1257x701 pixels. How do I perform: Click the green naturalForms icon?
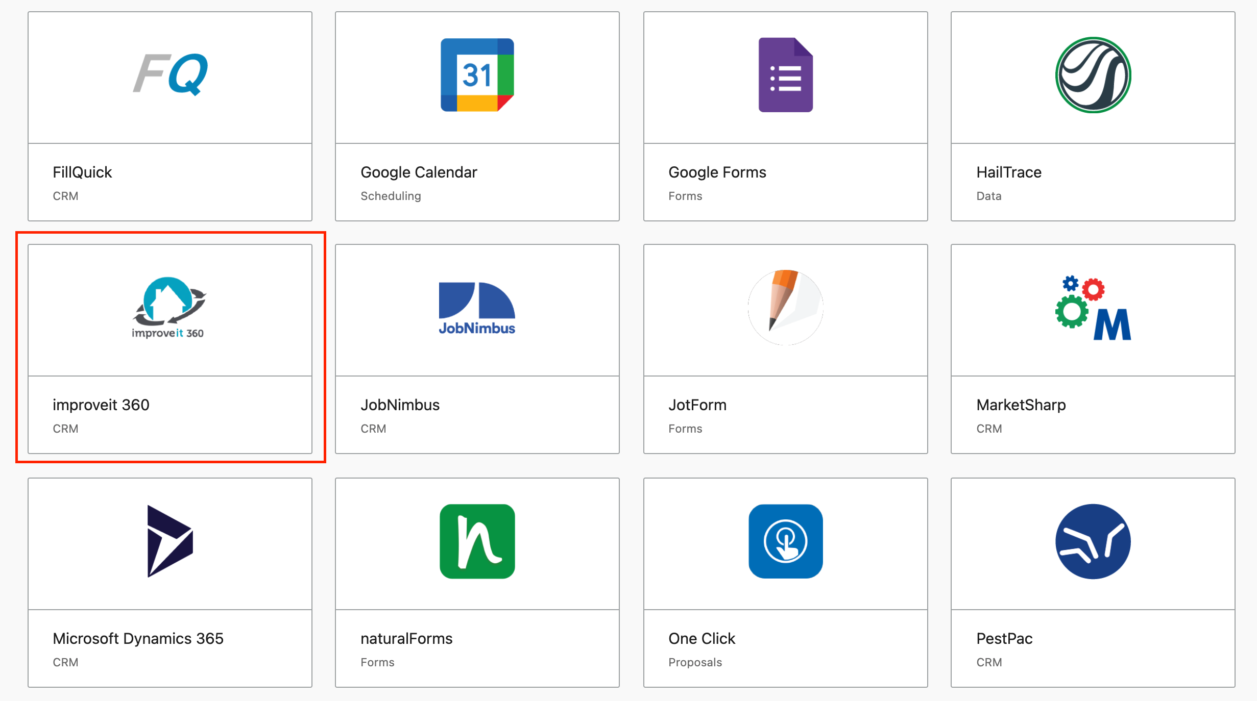[x=477, y=541]
